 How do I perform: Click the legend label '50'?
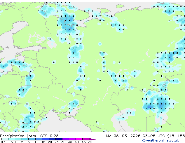click(90, 142)
